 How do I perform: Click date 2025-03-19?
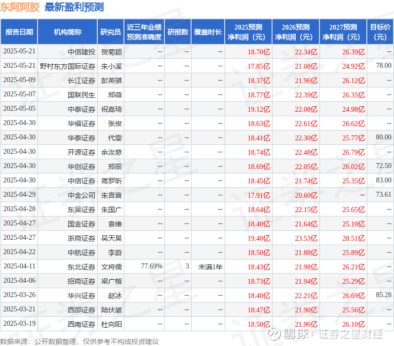(x=19, y=324)
